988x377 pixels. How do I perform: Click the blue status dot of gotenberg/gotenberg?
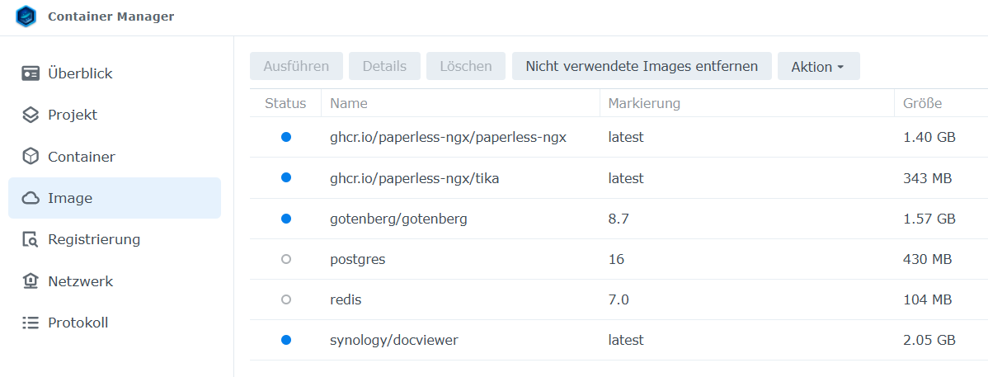[286, 219]
